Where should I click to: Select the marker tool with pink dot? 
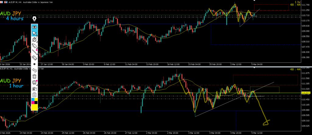point(34,46)
